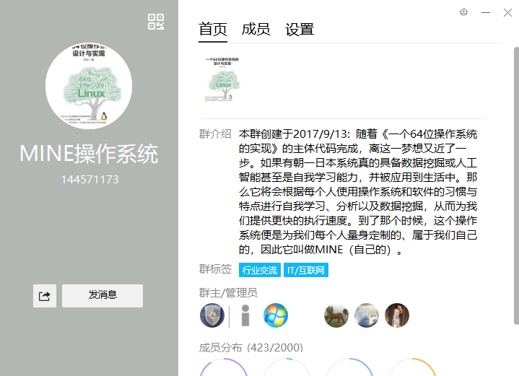Minimize the group info window
The height and width of the screenshot is (376, 519).
(x=486, y=12)
